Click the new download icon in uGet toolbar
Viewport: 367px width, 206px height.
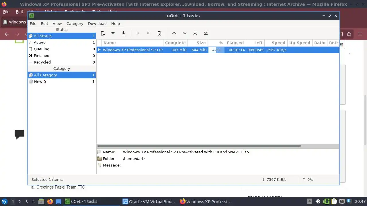click(103, 33)
